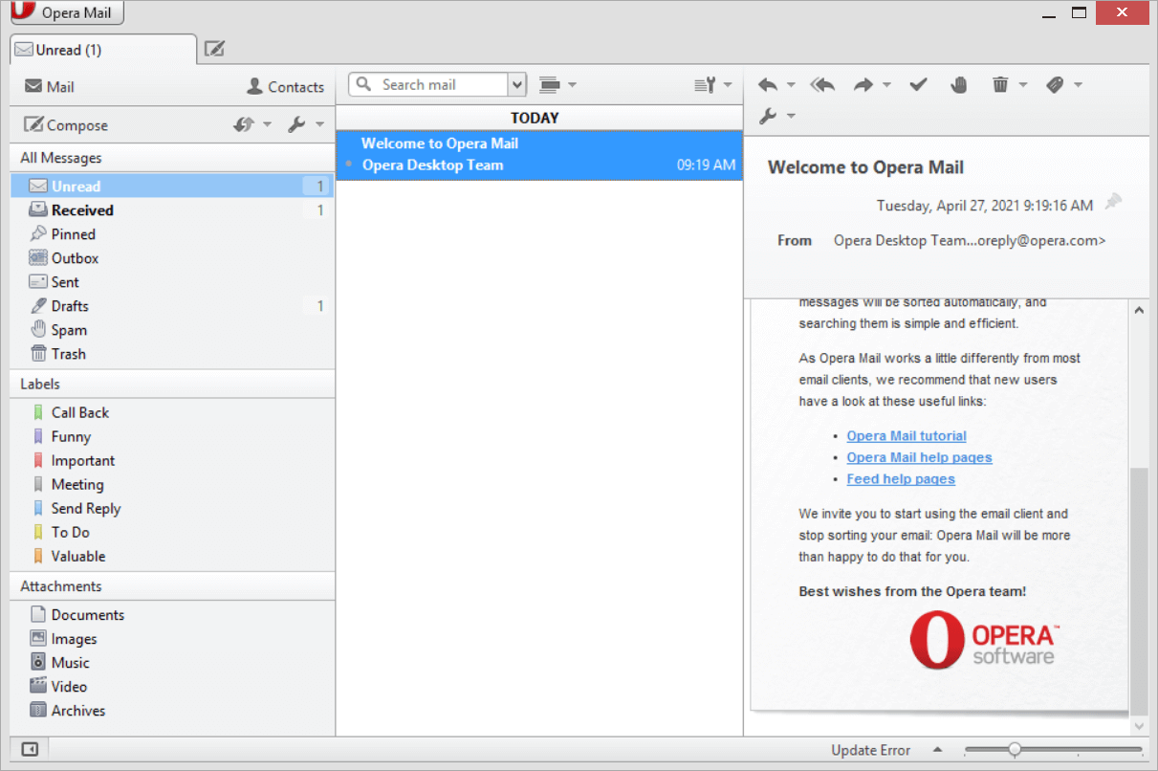Click the Delete trash can toolbar icon
Screen dimensions: 1158x771
(1000, 85)
